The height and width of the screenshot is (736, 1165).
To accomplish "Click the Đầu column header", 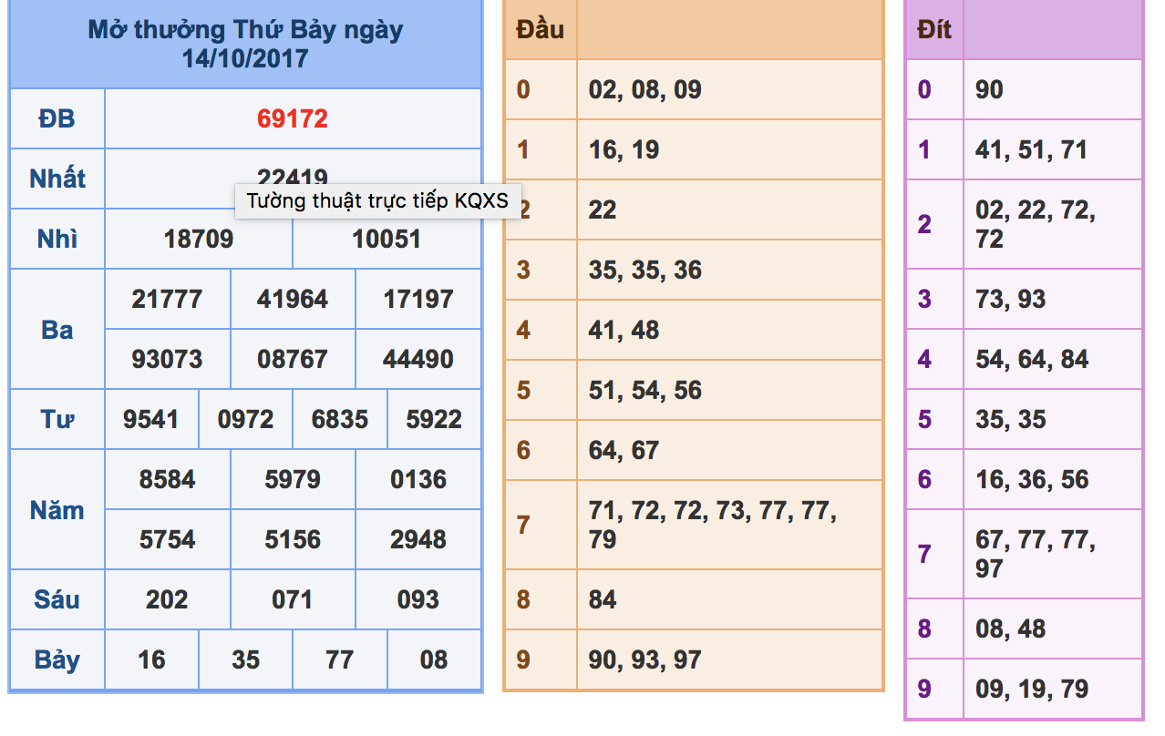I will point(541,29).
